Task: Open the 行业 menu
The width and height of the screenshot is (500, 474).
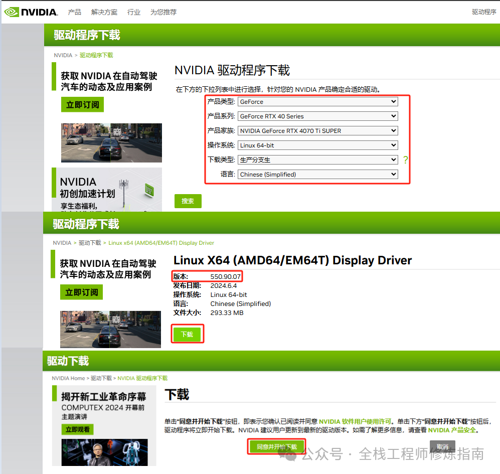Action: [x=133, y=12]
